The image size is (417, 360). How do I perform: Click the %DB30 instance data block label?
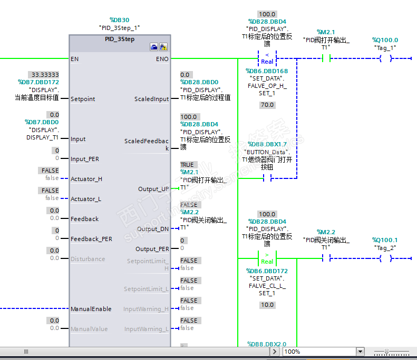point(120,20)
